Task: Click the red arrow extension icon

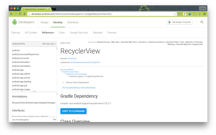Action: click(185, 14)
